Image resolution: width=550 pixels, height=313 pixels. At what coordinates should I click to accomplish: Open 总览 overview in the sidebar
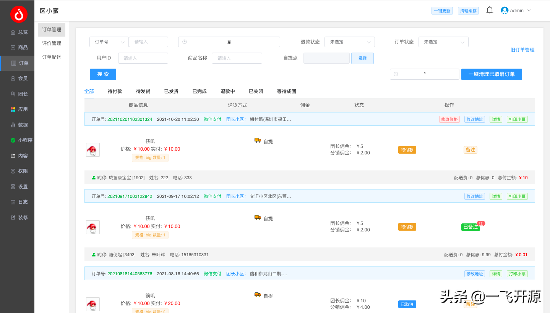[x=19, y=32]
